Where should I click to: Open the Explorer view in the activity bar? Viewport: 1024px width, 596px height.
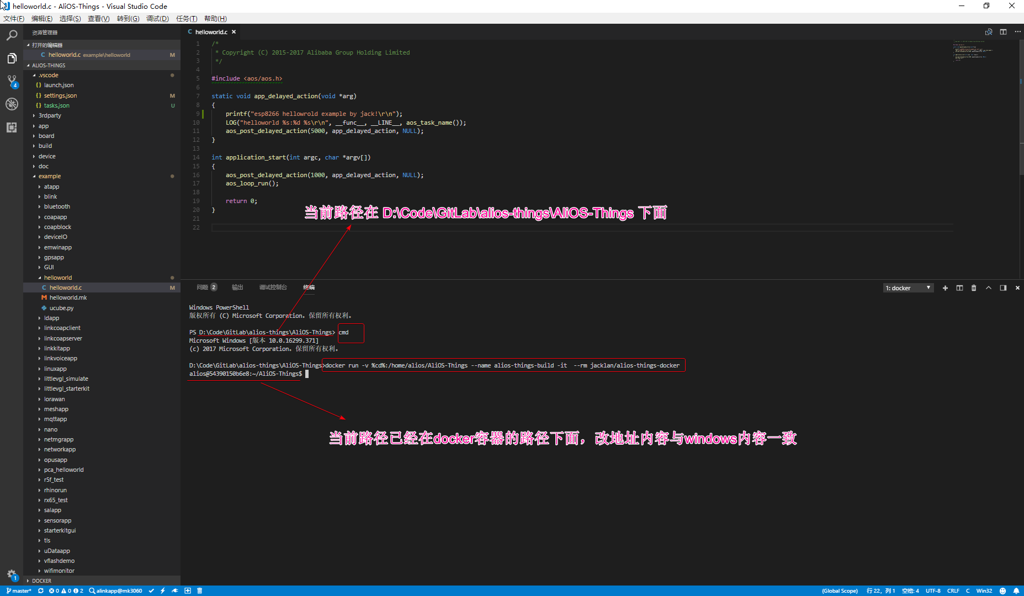[12, 58]
